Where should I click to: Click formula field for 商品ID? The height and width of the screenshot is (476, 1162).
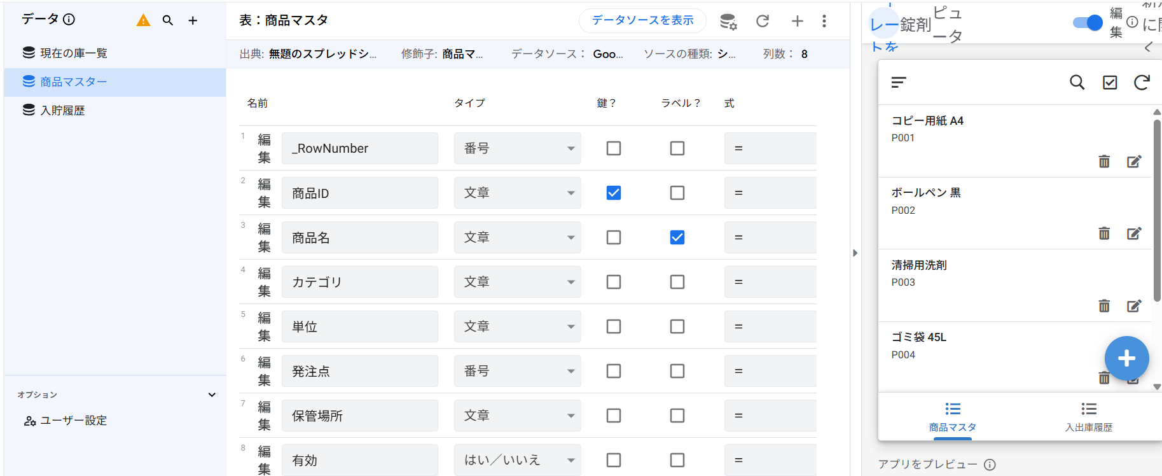pos(770,193)
